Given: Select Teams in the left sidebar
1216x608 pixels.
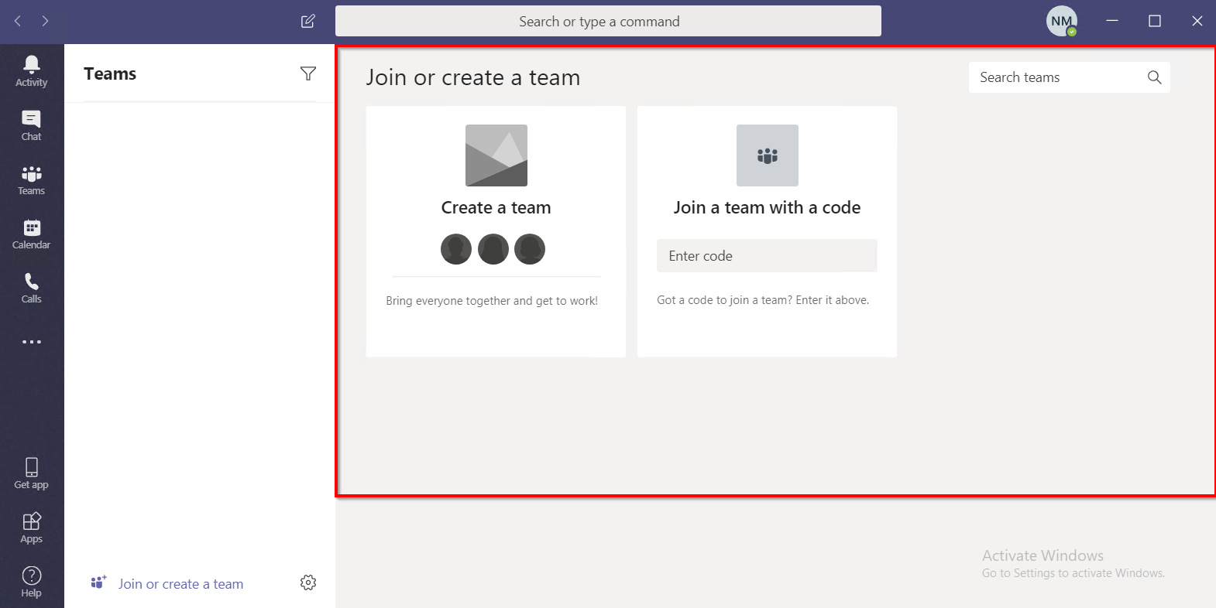Looking at the screenshot, I should (x=32, y=179).
